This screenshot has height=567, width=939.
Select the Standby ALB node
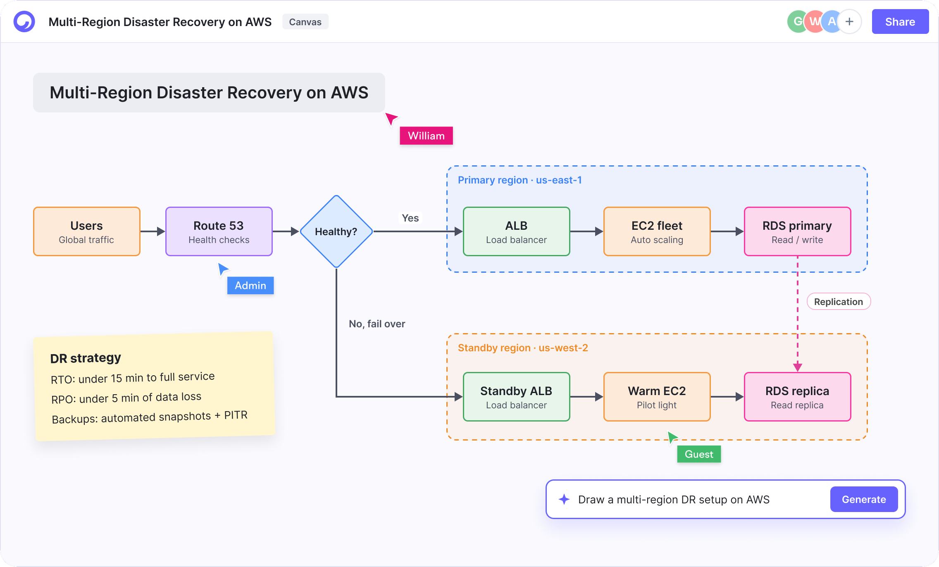click(x=517, y=397)
